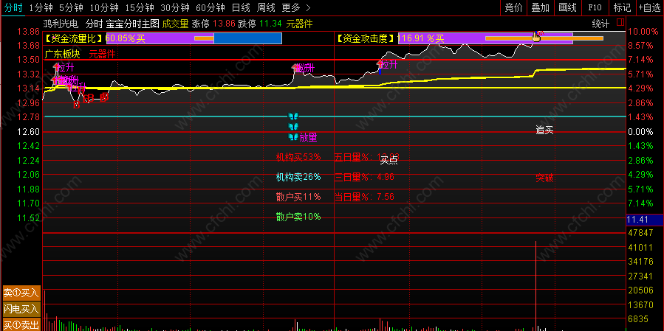Click the 追买 signal label

click(x=544, y=130)
